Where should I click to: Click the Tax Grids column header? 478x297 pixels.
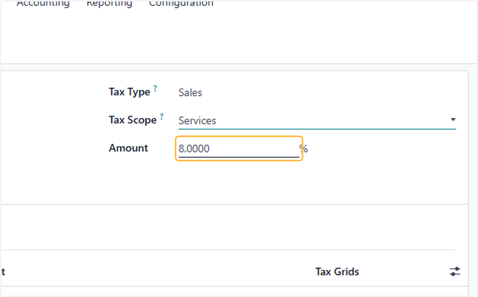coord(337,272)
